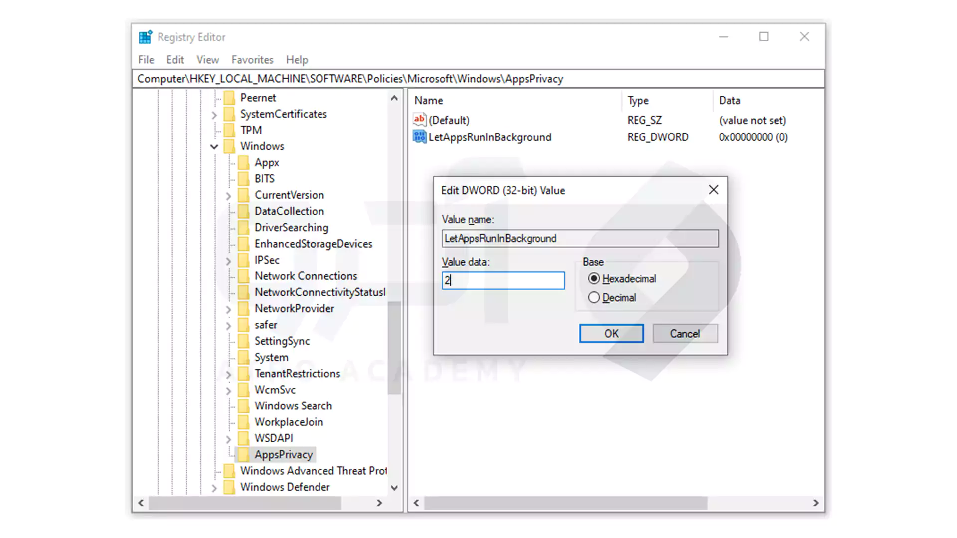Select the Windows Defender key label

click(x=285, y=487)
